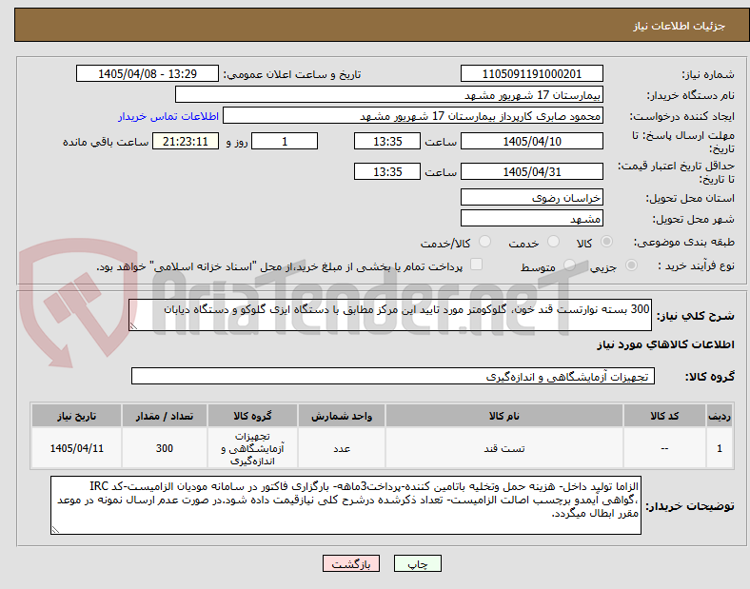Image resolution: width=750 pixels, height=589 pixels.
Task: Click the remaining days field showing 1
Action: (285, 141)
